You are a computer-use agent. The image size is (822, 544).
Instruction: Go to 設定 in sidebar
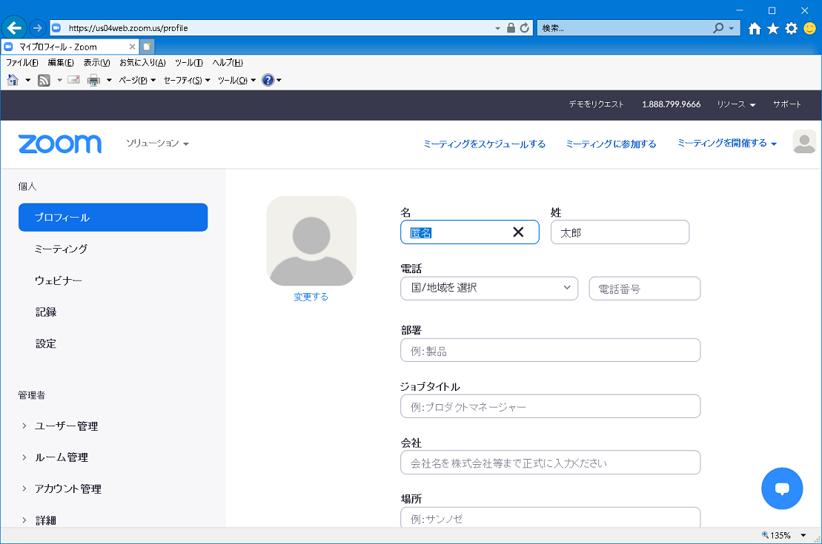point(46,343)
